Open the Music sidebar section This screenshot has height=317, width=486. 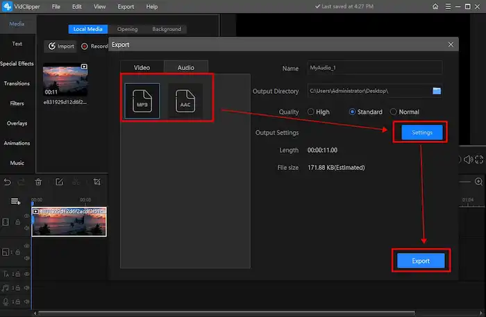17,163
